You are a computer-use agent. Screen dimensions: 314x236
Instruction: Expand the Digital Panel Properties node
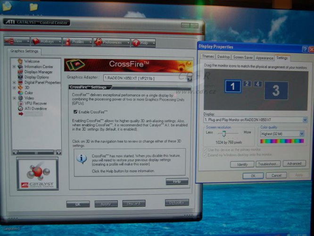pos(14,83)
